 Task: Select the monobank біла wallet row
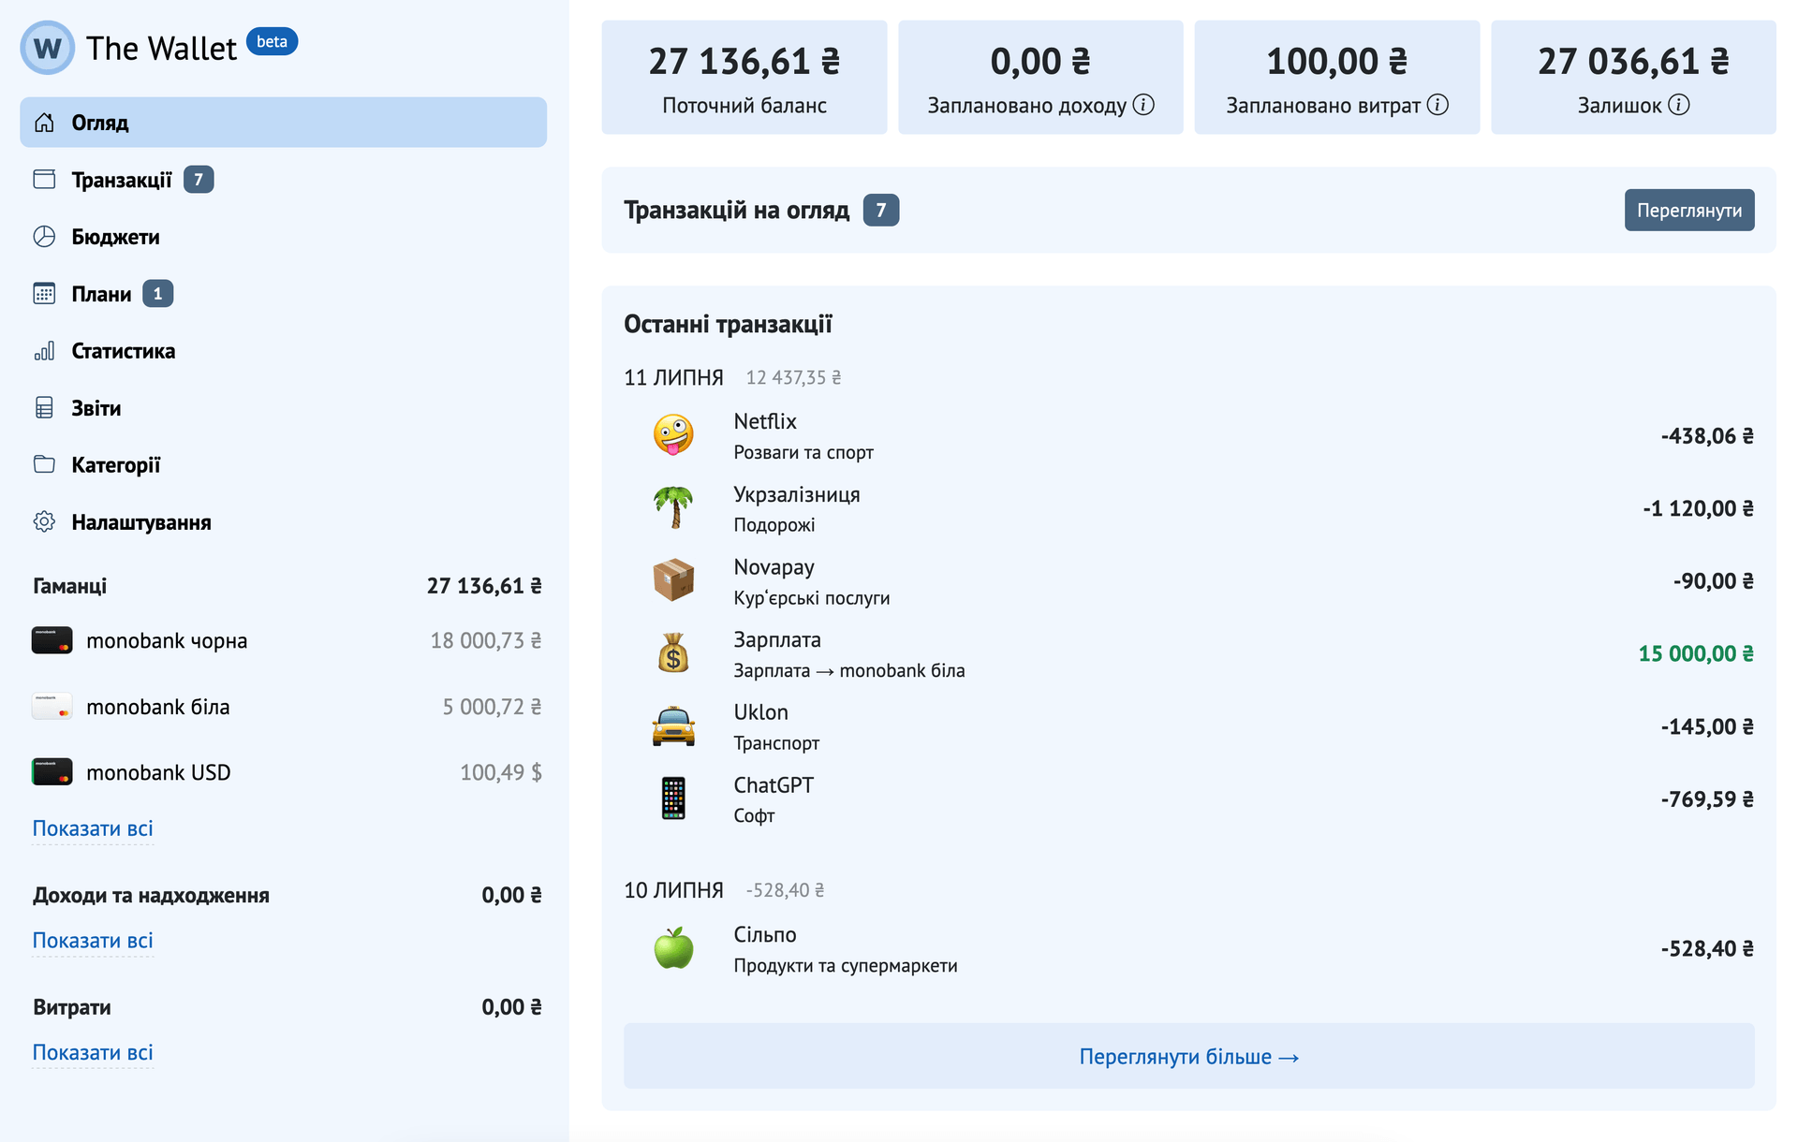tap(287, 707)
